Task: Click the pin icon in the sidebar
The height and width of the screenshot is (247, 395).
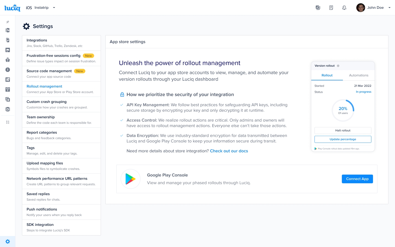Action: point(8,22)
